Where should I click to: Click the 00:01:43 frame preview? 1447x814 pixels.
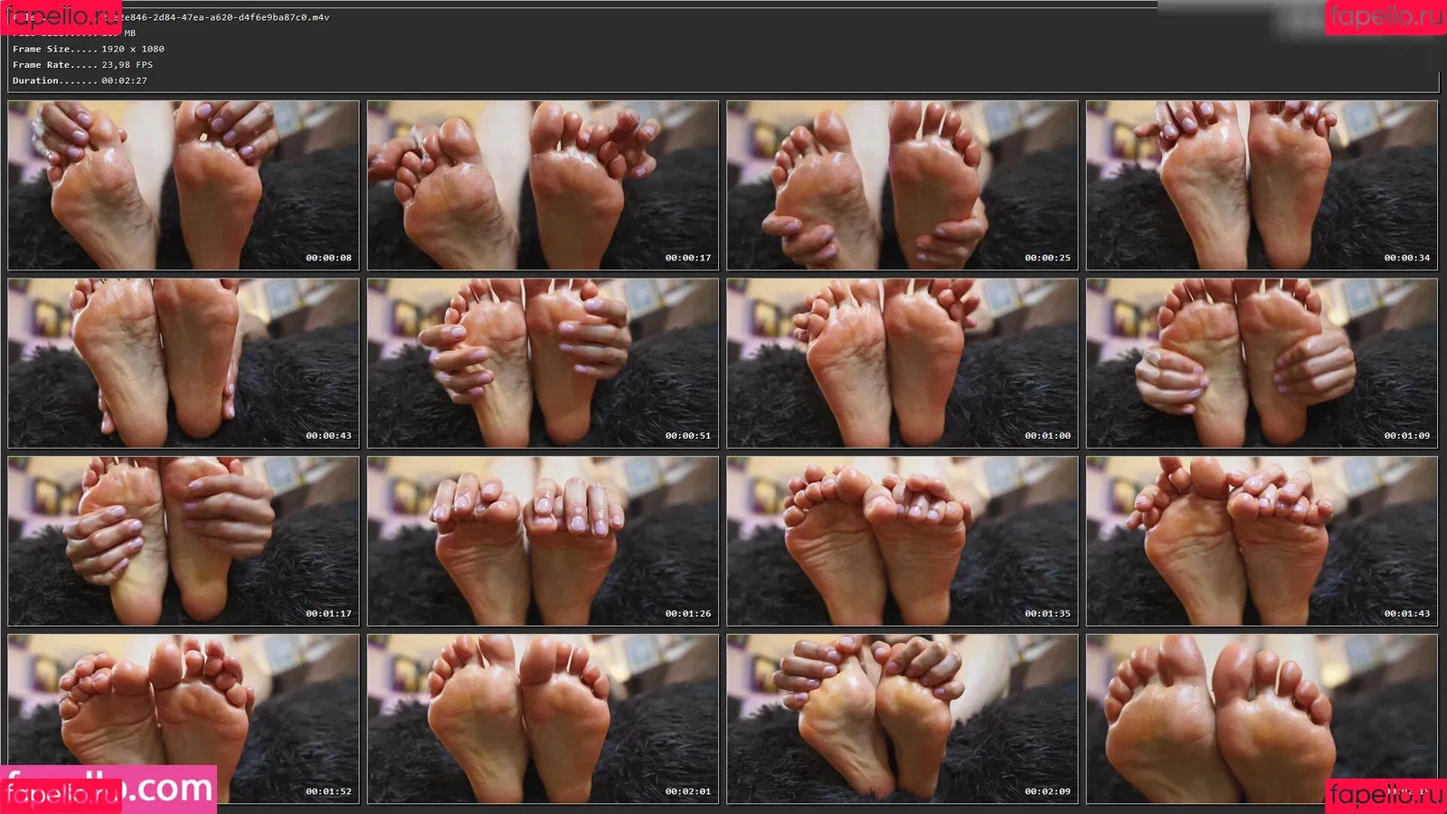(x=1262, y=541)
